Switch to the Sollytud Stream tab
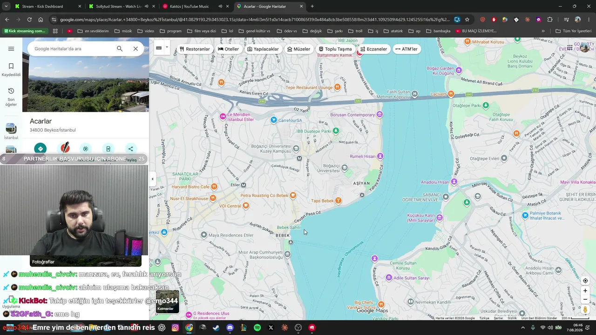 [121, 7]
